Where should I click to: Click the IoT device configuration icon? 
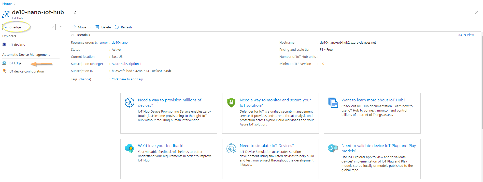4,71
